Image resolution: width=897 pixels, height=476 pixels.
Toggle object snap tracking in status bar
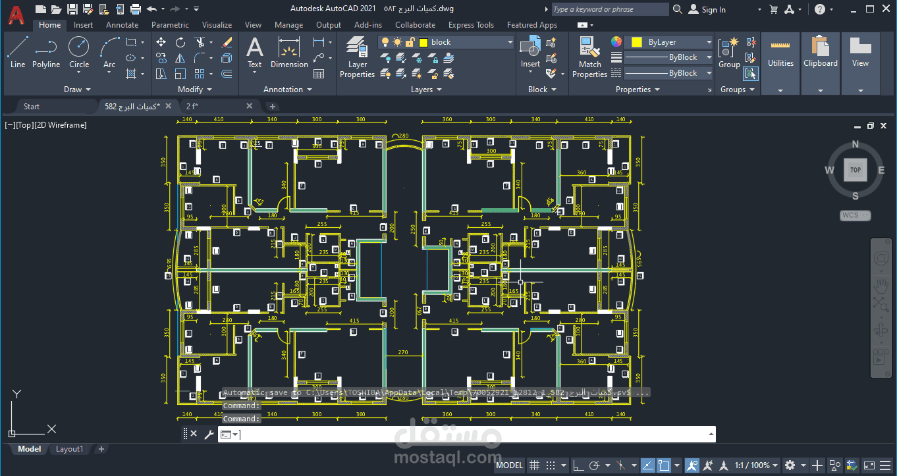pos(647,465)
